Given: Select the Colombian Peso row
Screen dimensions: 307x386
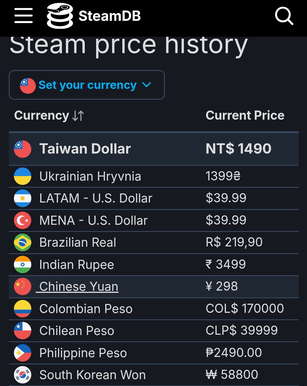Looking at the screenshot, I should pos(154,309).
